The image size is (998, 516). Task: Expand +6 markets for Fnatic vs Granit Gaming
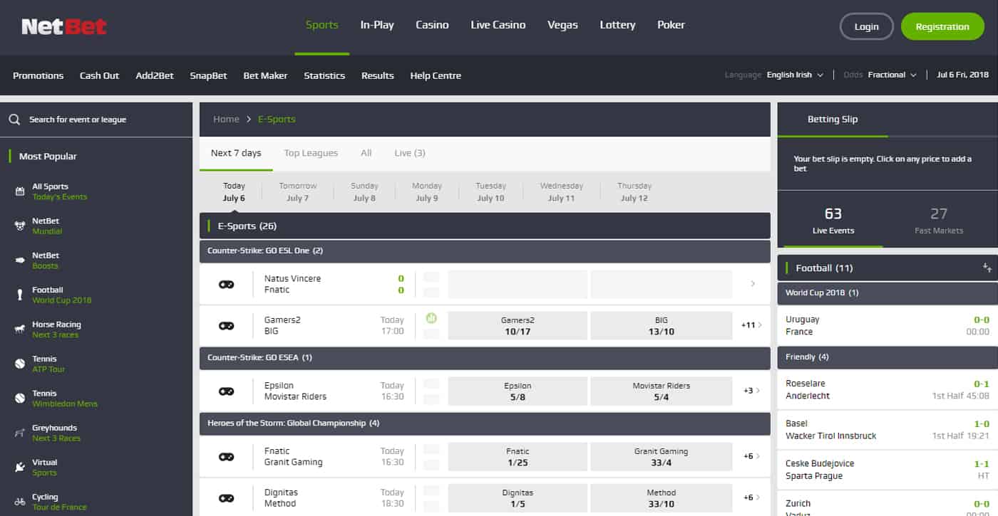(751, 456)
